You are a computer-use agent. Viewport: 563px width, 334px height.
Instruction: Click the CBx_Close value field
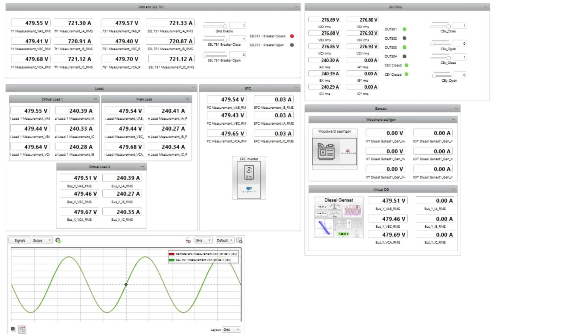pyautogui.click(x=460, y=26)
